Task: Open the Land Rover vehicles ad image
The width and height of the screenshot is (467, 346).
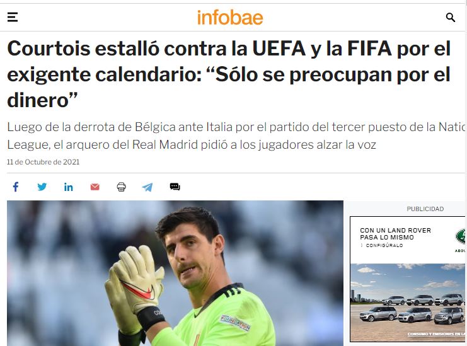Action: click(407, 303)
